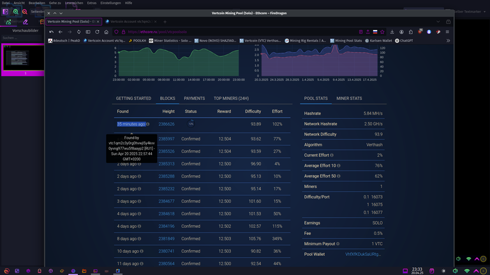Click the zoom in magnifier in the background viewer
The image size is (490, 275).
[15, 11]
